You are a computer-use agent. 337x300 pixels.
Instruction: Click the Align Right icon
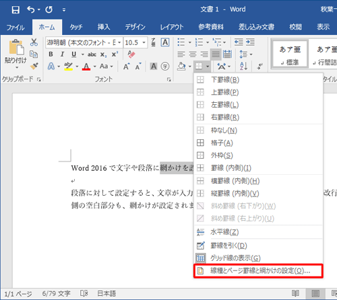click(x=204, y=54)
